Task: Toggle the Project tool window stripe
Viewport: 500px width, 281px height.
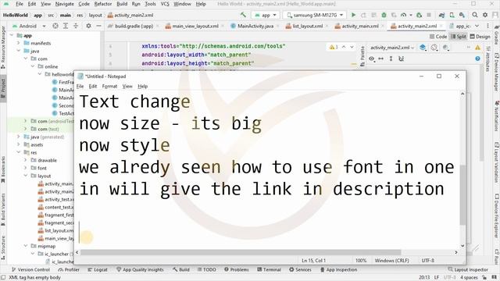Action: [3, 88]
